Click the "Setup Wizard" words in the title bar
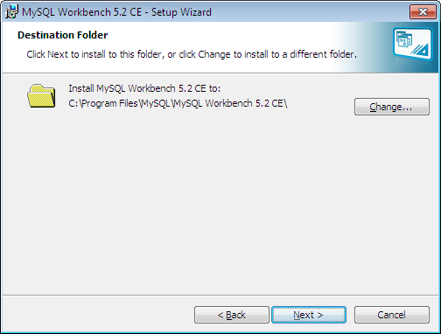 pos(181,12)
